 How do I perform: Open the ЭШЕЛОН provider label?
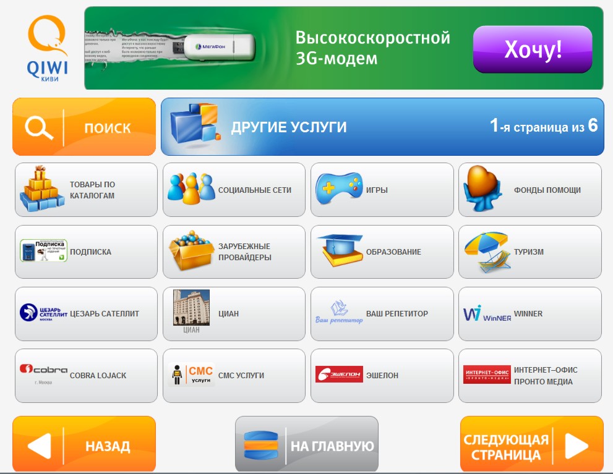382,375
